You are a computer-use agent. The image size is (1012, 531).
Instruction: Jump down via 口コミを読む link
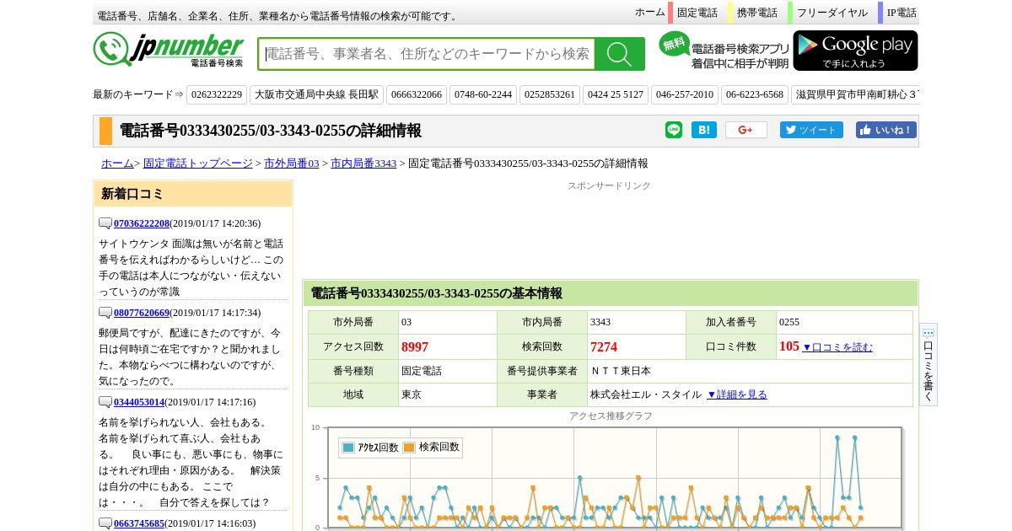pos(837,347)
